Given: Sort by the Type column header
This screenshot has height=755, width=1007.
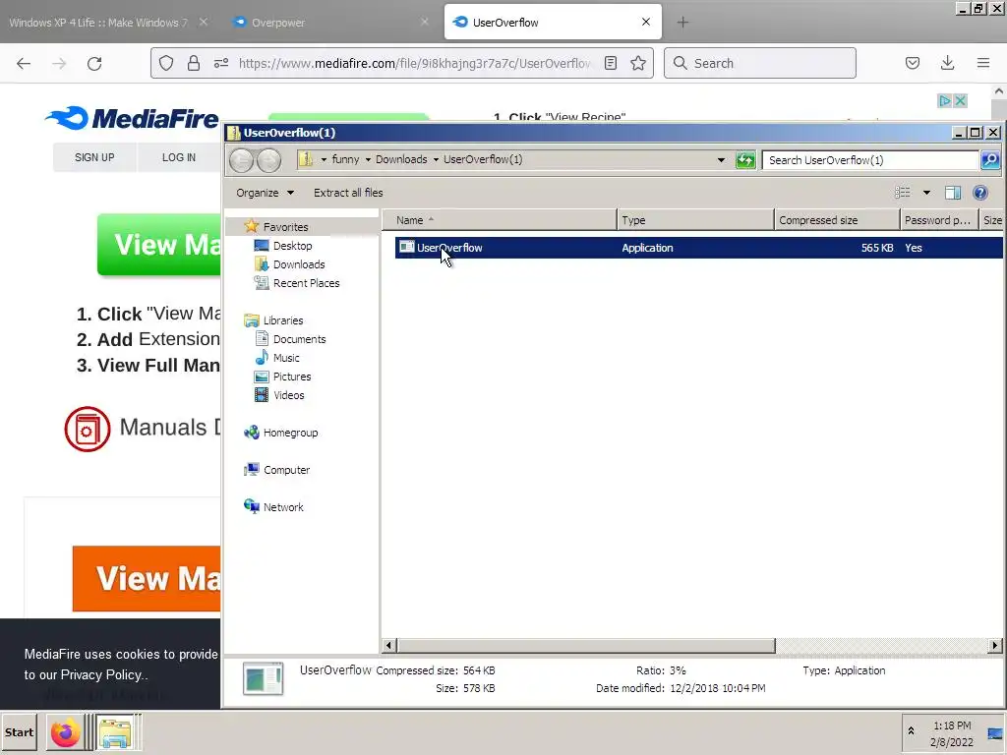Looking at the screenshot, I should point(695,220).
